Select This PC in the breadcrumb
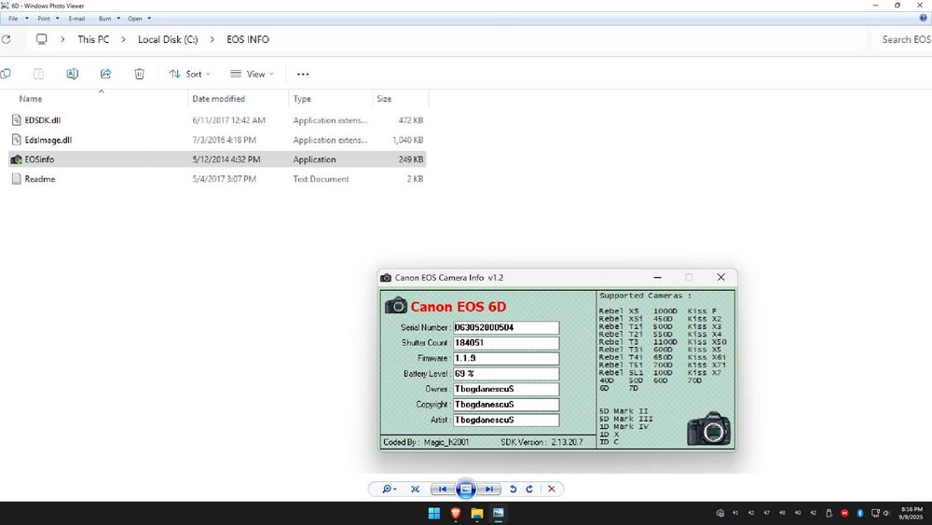 pyautogui.click(x=93, y=39)
